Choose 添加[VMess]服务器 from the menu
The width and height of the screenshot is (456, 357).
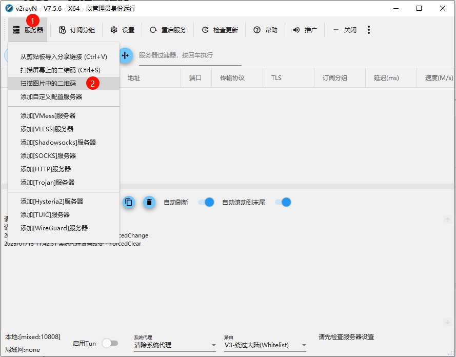(48, 116)
